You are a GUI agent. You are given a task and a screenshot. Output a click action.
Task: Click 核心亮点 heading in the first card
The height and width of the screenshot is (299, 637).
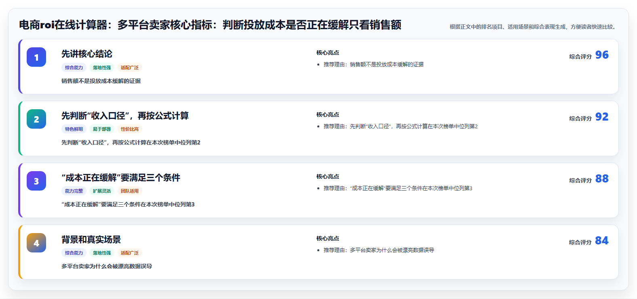[x=328, y=53]
